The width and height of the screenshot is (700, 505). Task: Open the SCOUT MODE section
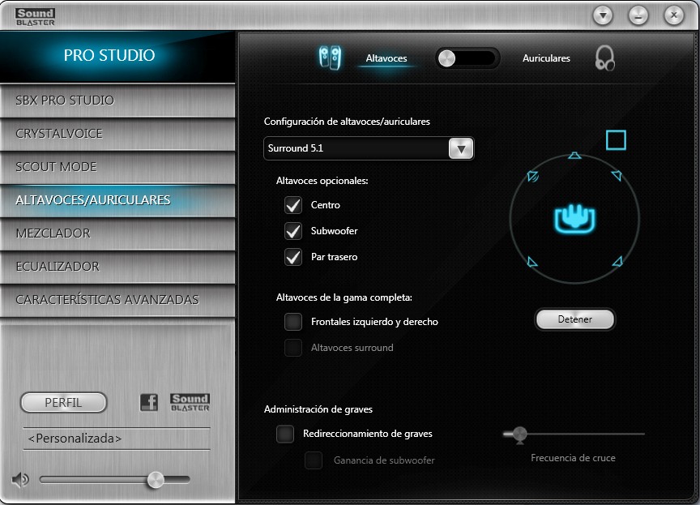click(x=117, y=166)
